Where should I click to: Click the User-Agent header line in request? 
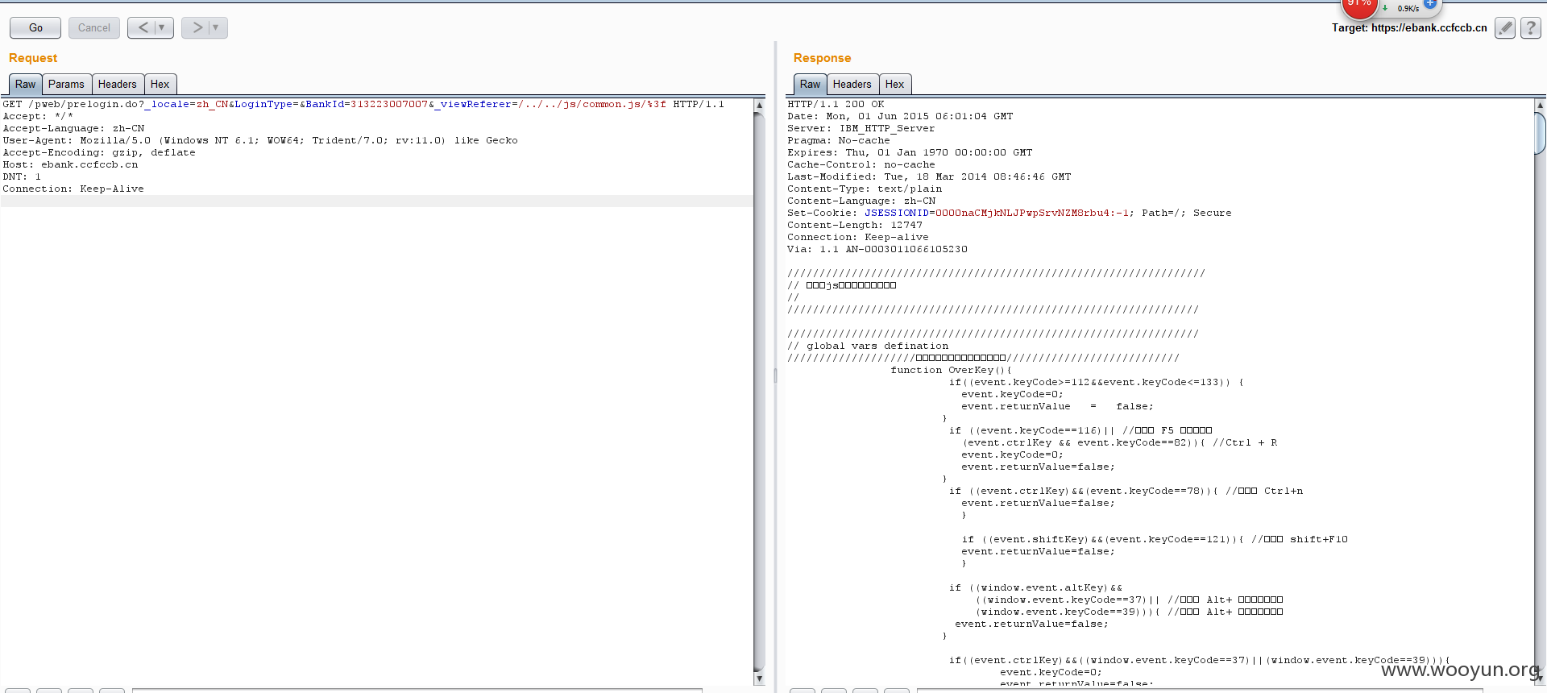(260, 140)
